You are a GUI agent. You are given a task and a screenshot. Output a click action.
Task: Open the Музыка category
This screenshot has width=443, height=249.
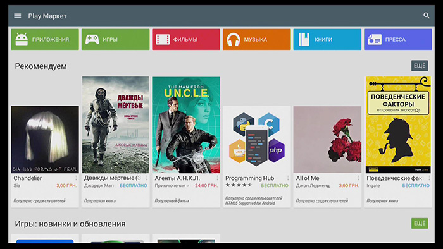257,39
